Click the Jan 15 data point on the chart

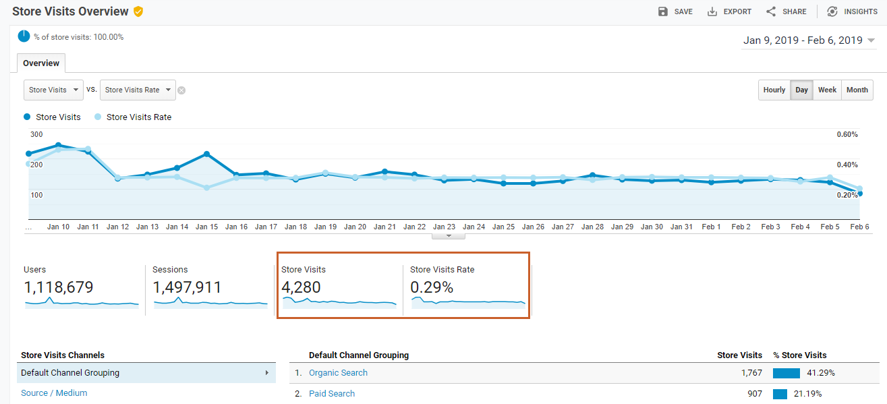tap(206, 154)
